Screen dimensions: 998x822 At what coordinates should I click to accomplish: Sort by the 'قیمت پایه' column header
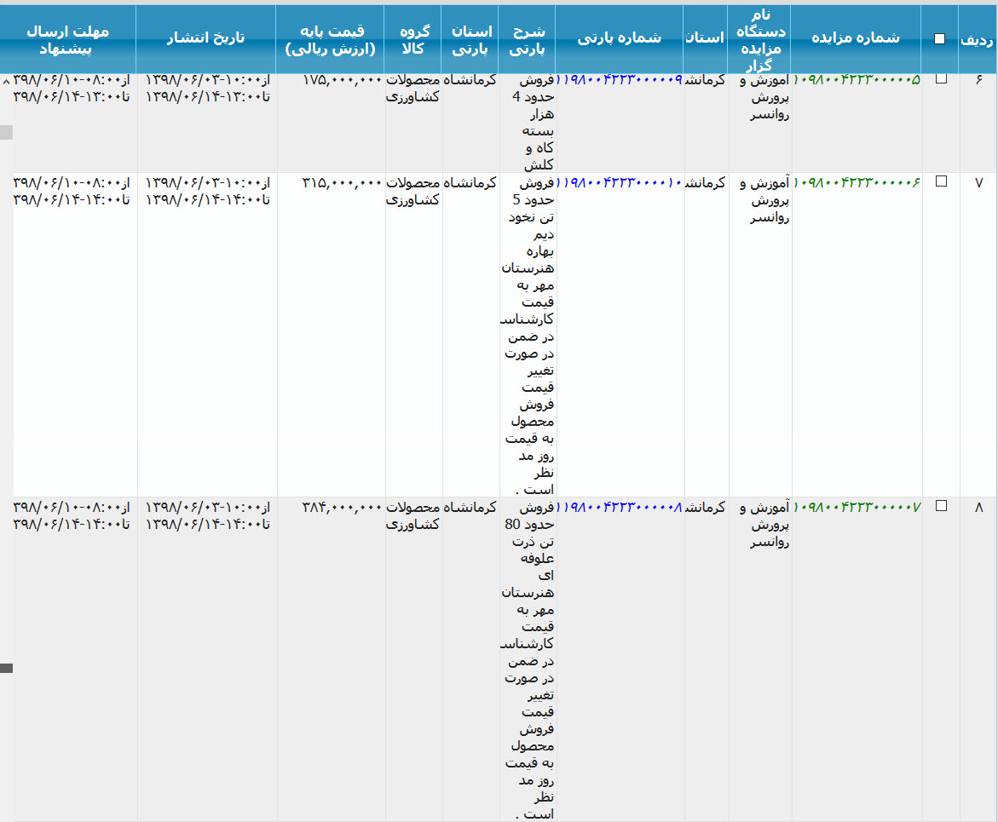pyautogui.click(x=330, y=39)
